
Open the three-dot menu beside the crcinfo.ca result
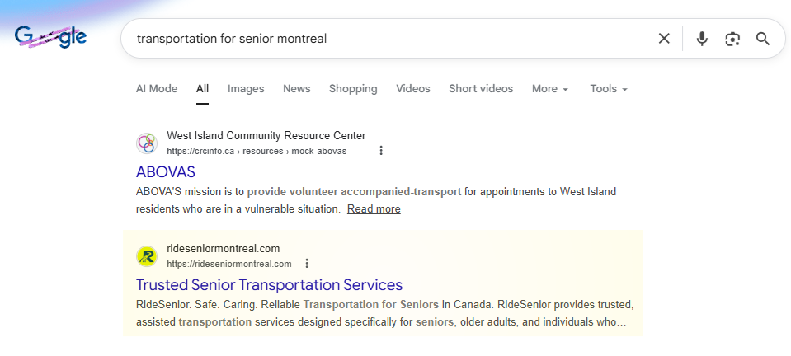[381, 150]
